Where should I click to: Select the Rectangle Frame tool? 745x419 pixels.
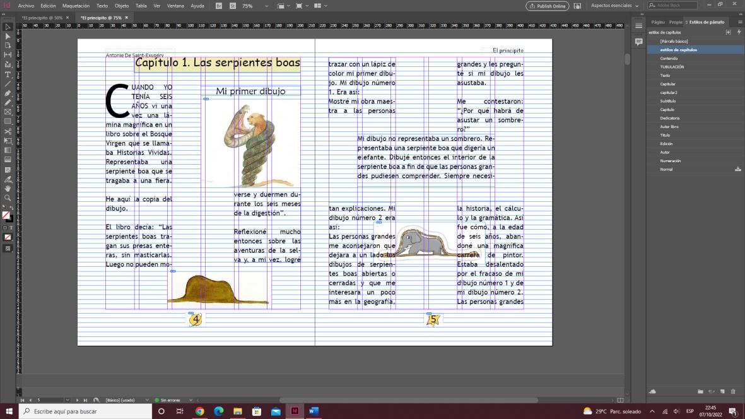click(x=8, y=112)
